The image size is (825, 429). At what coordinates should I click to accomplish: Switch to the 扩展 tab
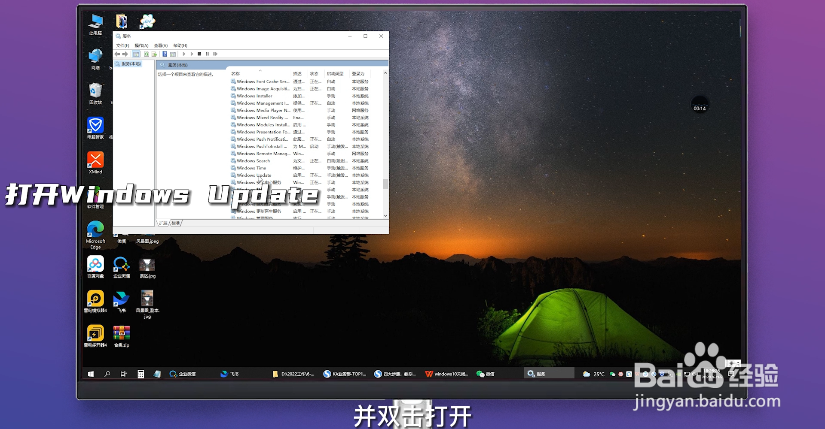[163, 223]
